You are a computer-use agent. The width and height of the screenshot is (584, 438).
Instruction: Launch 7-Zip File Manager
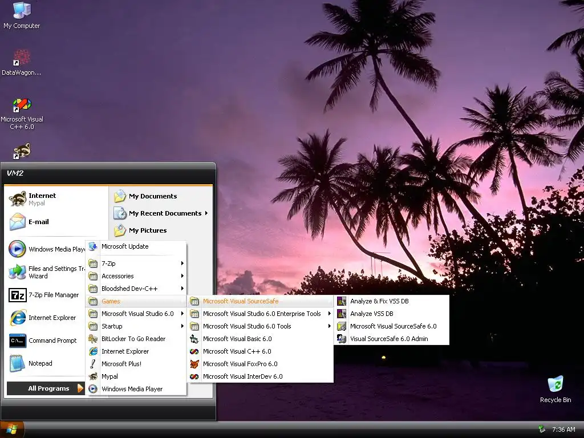(46, 295)
